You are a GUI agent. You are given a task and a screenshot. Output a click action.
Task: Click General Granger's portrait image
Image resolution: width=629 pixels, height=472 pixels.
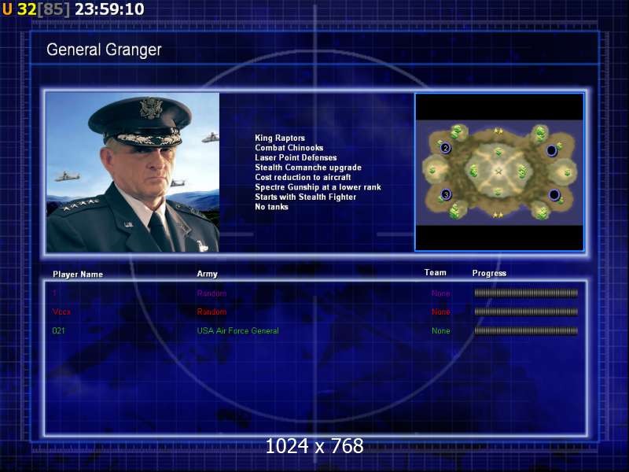pyautogui.click(x=133, y=172)
